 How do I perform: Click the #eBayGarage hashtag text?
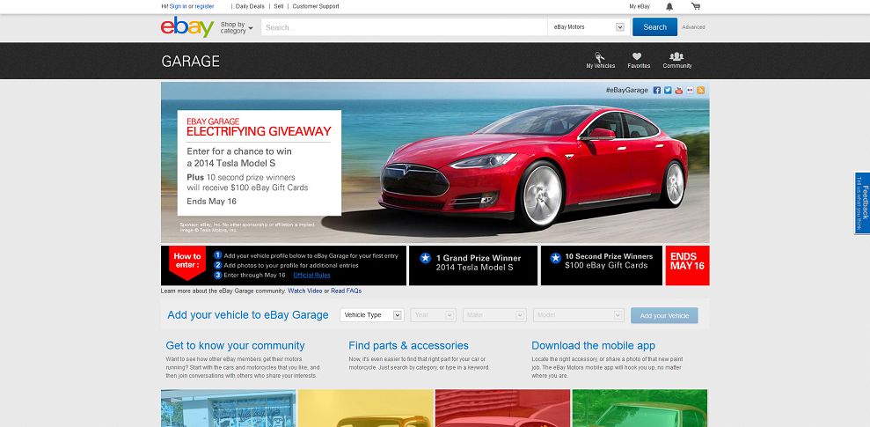pos(627,90)
